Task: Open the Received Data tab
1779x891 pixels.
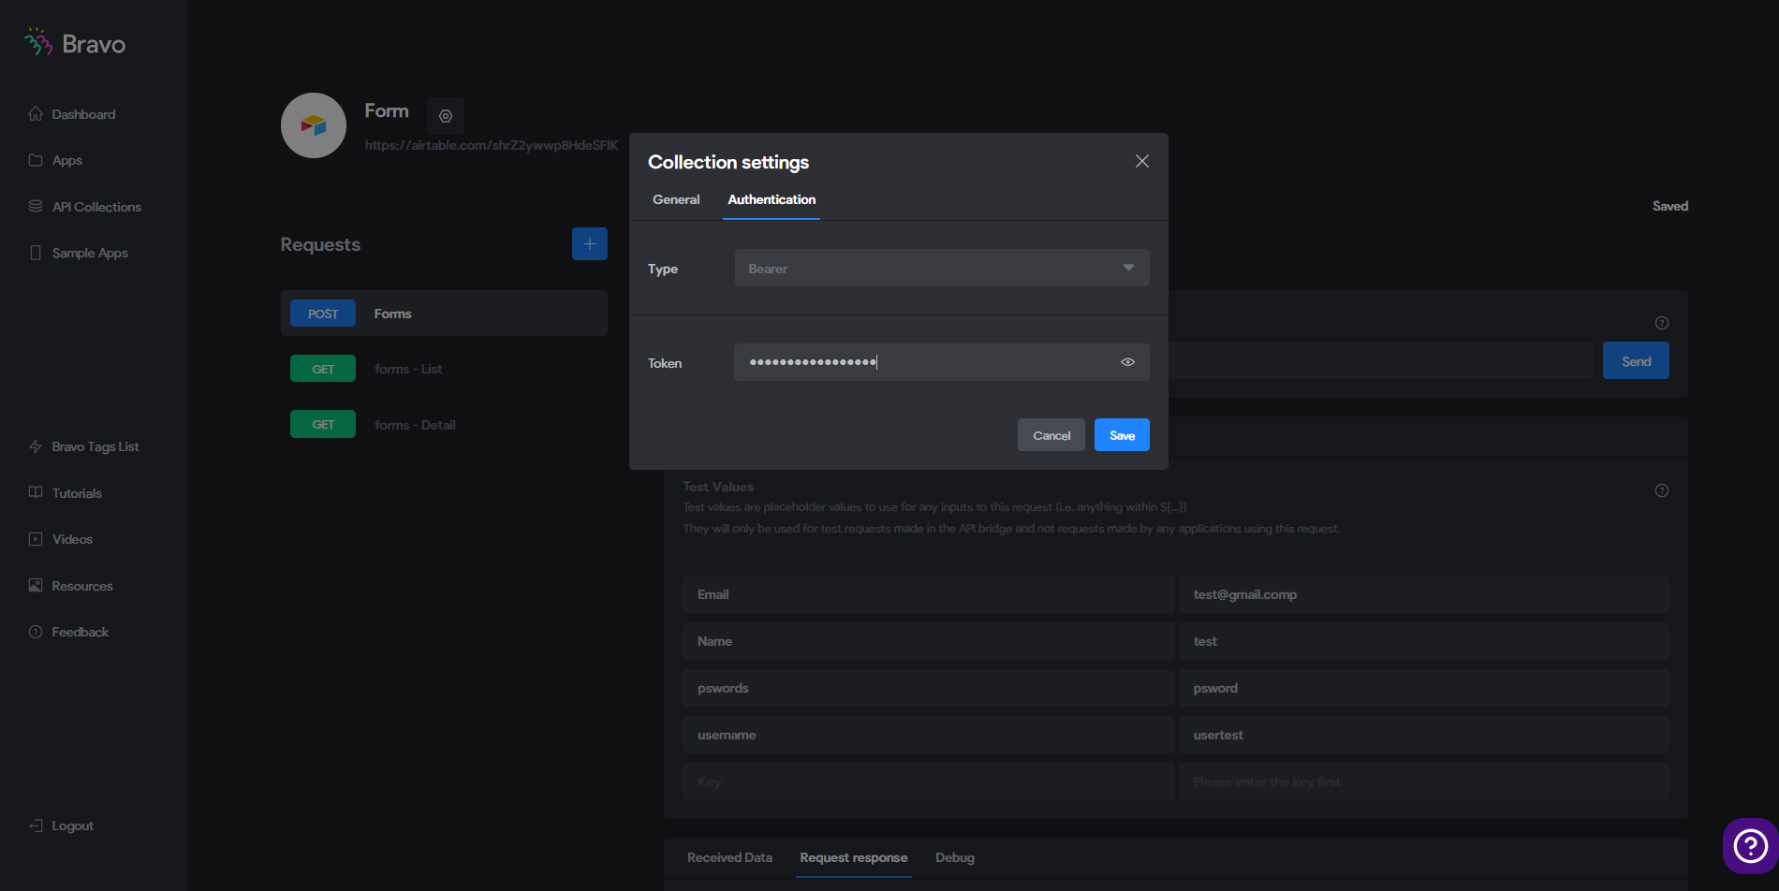Action: (x=729, y=857)
